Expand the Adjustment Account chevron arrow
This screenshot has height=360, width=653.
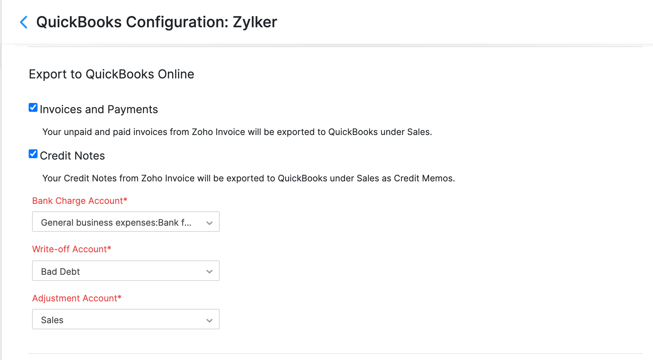[x=209, y=320]
